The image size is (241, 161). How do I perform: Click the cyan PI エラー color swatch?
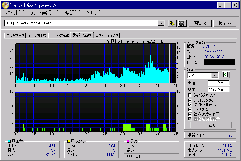pyautogui.click(x=9, y=141)
